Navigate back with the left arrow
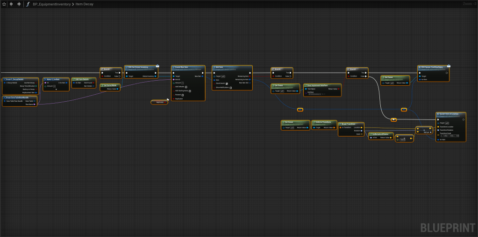Image resolution: width=478 pixels, height=237 pixels. tap(11, 4)
